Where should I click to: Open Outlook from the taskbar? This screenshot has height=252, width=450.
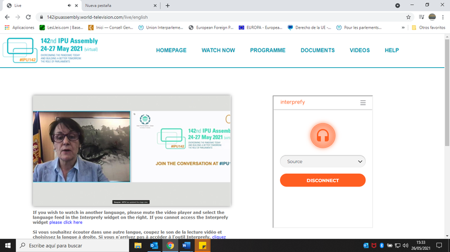(154, 246)
